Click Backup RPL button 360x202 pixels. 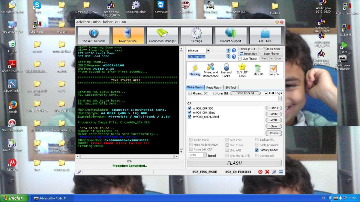[x=248, y=49]
